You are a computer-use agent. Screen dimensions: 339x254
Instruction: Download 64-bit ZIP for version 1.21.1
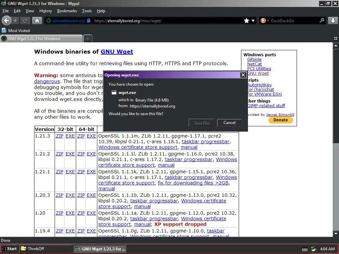[81, 172]
